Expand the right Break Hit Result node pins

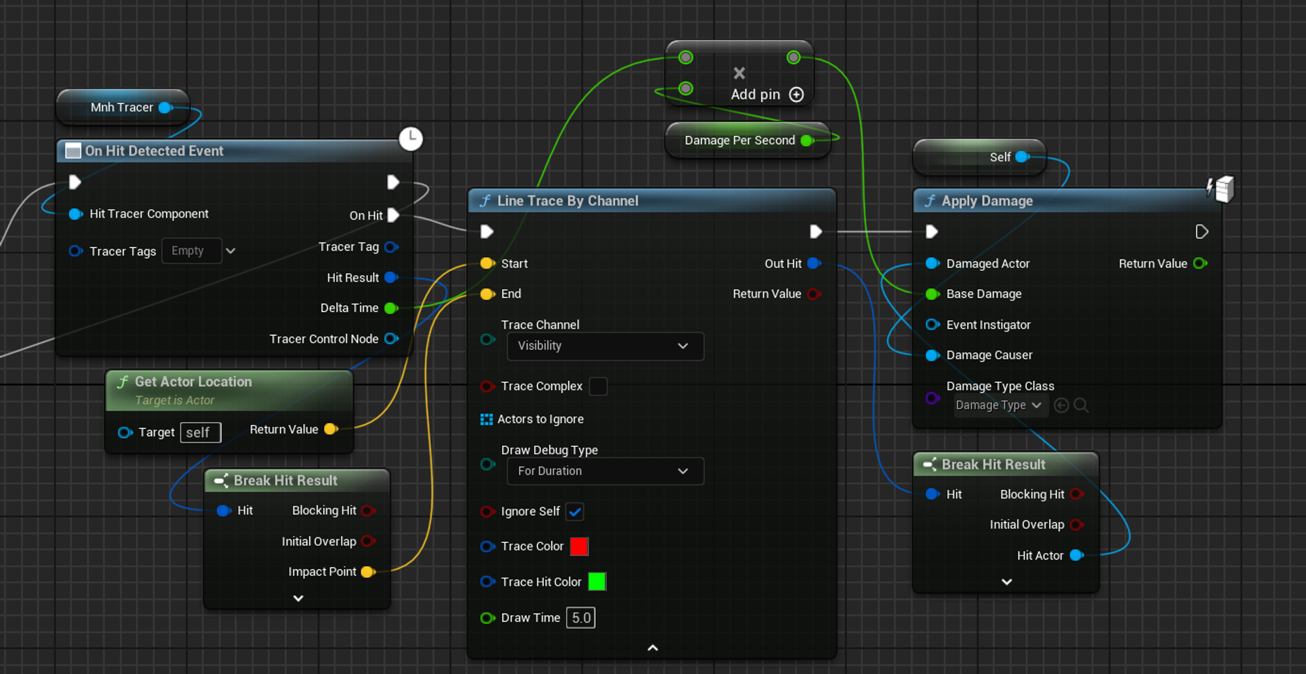(x=1006, y=582)
